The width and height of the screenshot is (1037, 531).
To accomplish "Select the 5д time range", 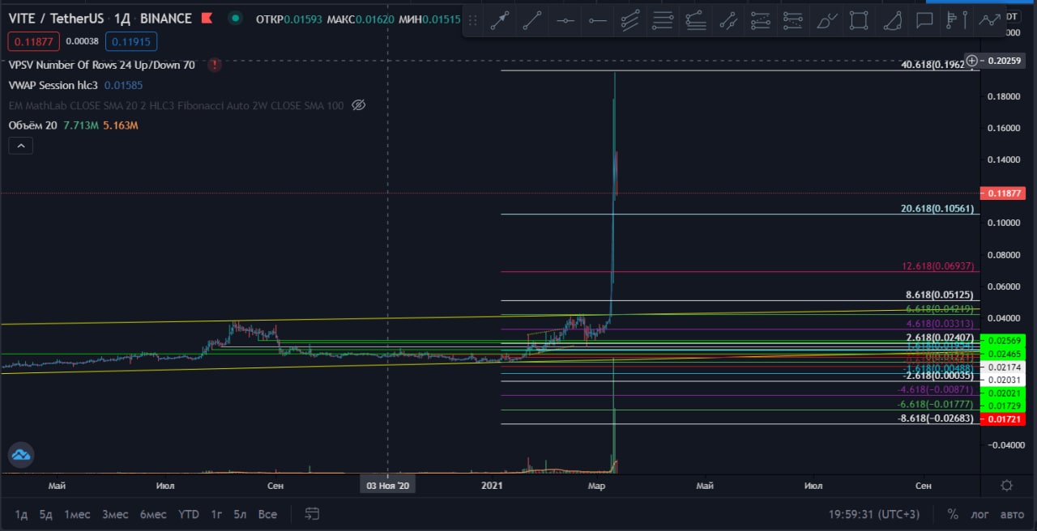I will tap(46, 514).
